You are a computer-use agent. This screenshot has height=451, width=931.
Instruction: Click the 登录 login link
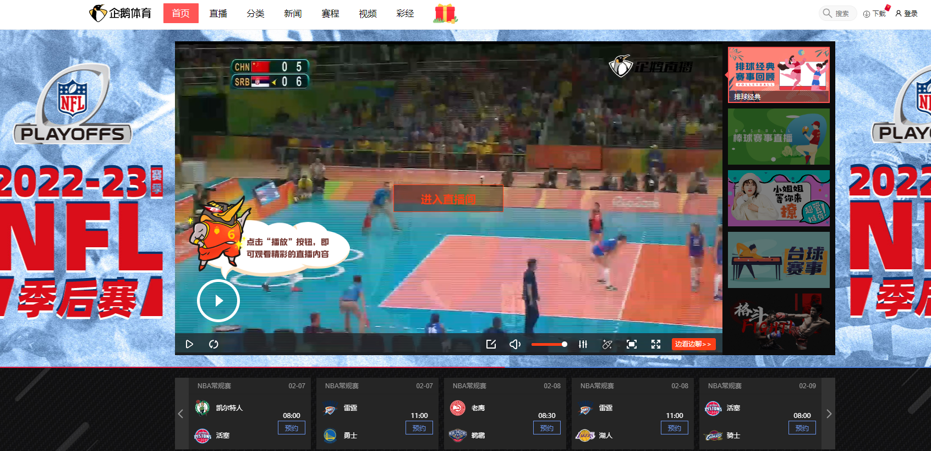click(907, 13)
